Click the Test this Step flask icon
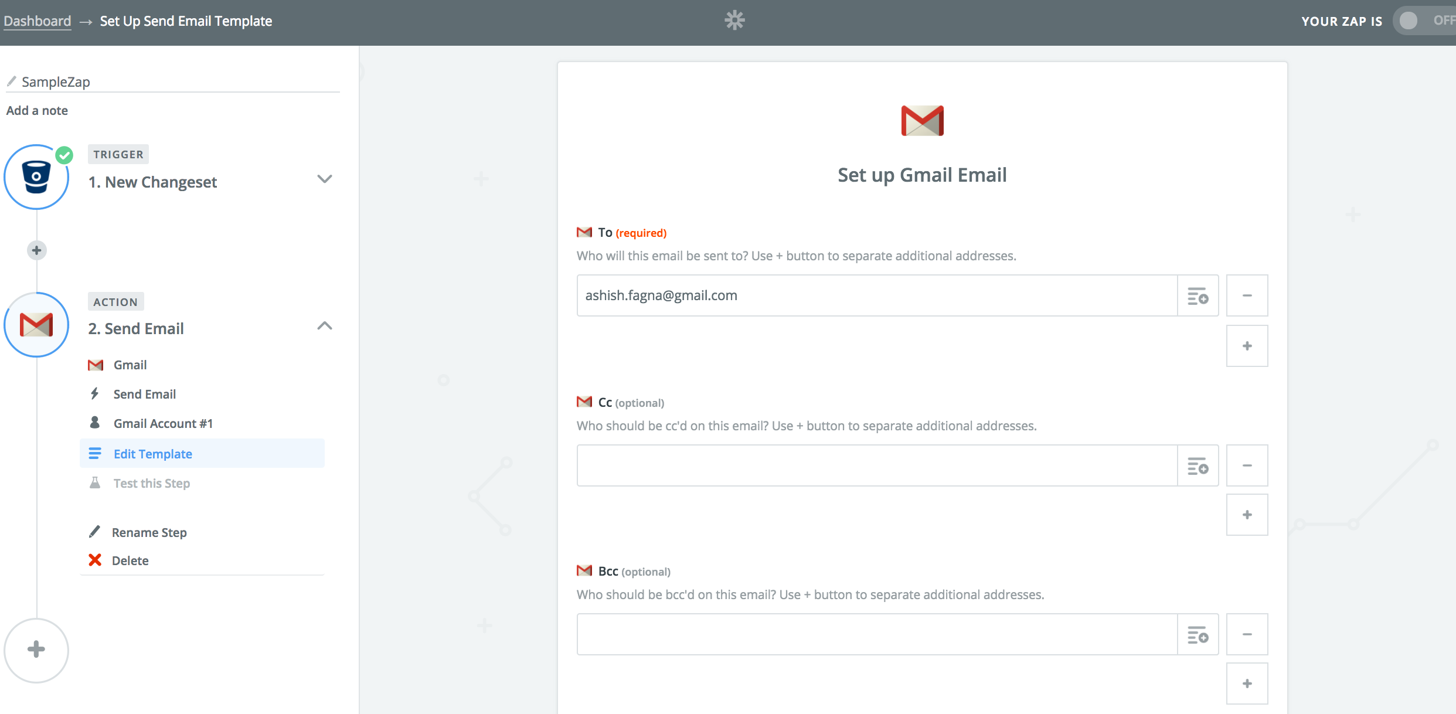Viewport: 1456px width, 714px height. click(94, 482)
